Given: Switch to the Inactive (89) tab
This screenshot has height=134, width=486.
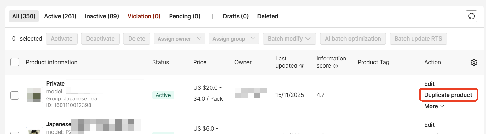Looking at the screenshot, I should coord(102,16).
